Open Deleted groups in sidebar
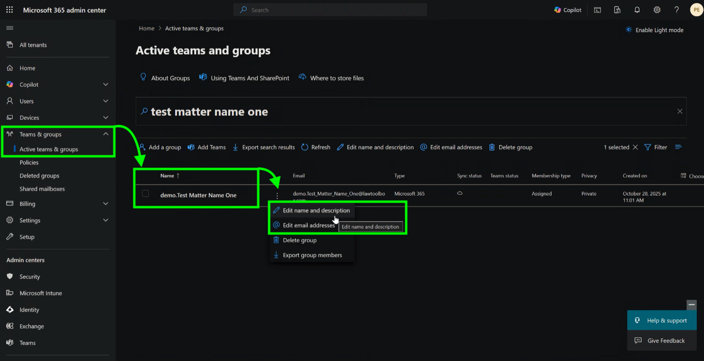Screen dimensions: 704x361 pos(39,176)
